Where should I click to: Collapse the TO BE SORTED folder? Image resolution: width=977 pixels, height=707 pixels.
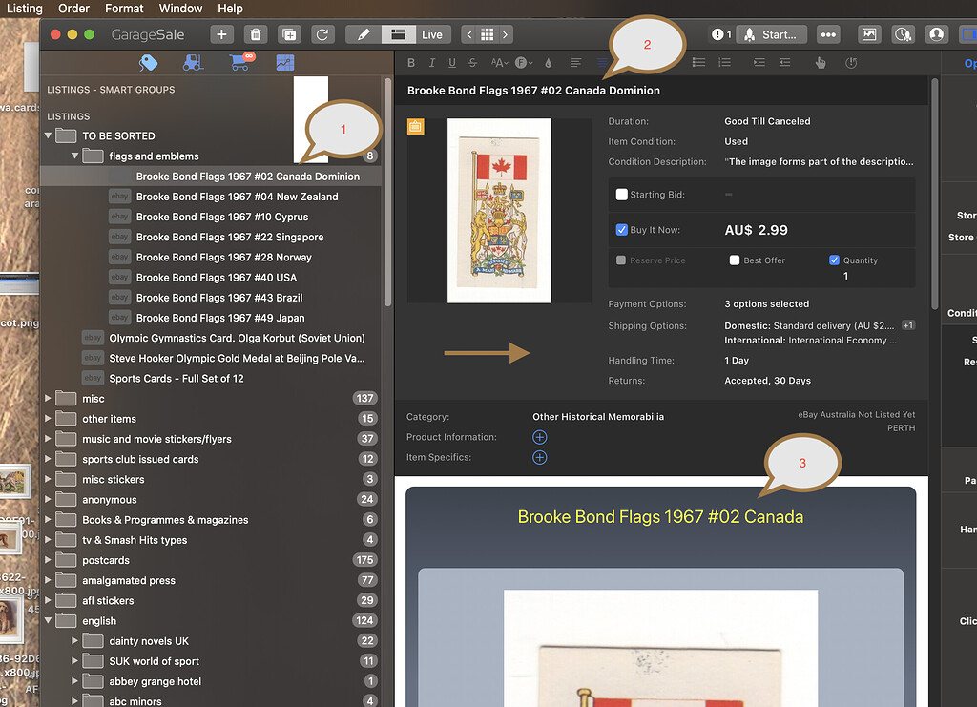48,135
